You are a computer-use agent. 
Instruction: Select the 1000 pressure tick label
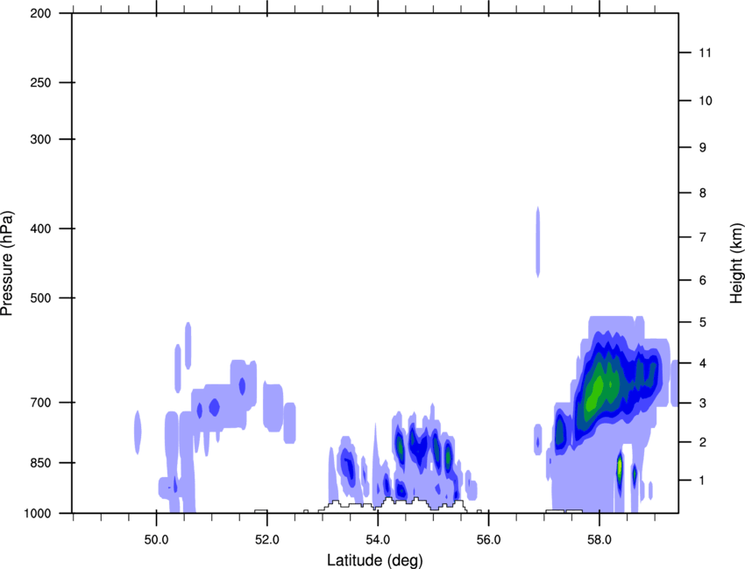pos(38,513)
